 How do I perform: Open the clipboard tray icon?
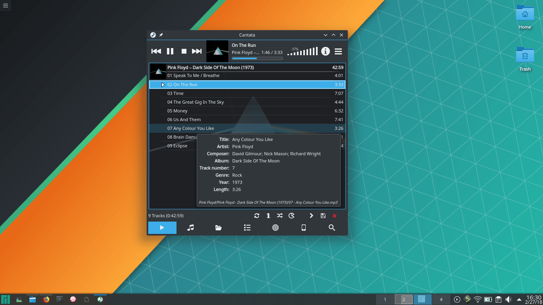click(498, 299)
